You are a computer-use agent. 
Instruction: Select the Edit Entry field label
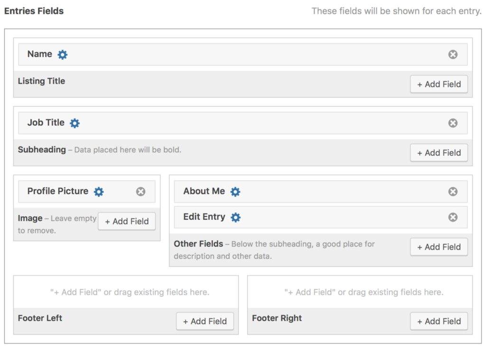pos(204,217)
